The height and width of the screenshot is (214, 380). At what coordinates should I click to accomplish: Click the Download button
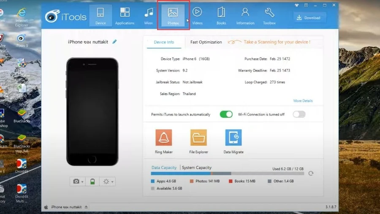(x=309, y=18)
